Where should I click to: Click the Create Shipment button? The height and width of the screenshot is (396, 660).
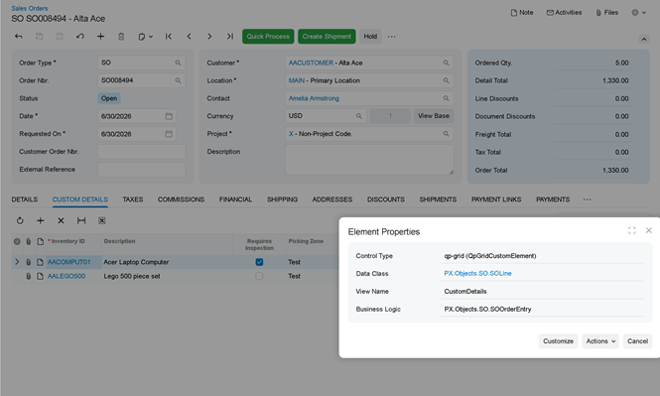click(327, 37)
